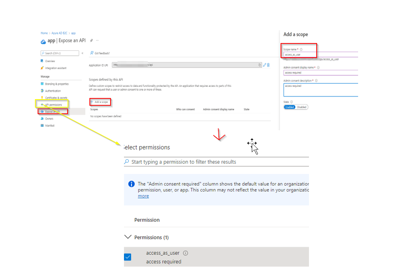Go to app breadcrumb link
Viewport: 403px width, 269px height.
coord(73,33)
